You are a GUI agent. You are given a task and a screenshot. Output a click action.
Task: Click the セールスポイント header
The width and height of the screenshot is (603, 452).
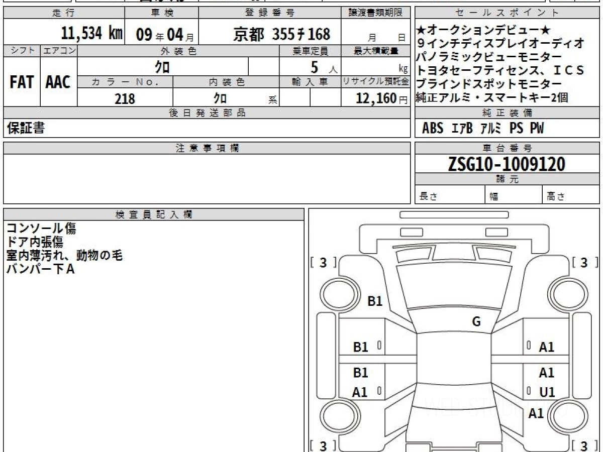pos(507,13)
